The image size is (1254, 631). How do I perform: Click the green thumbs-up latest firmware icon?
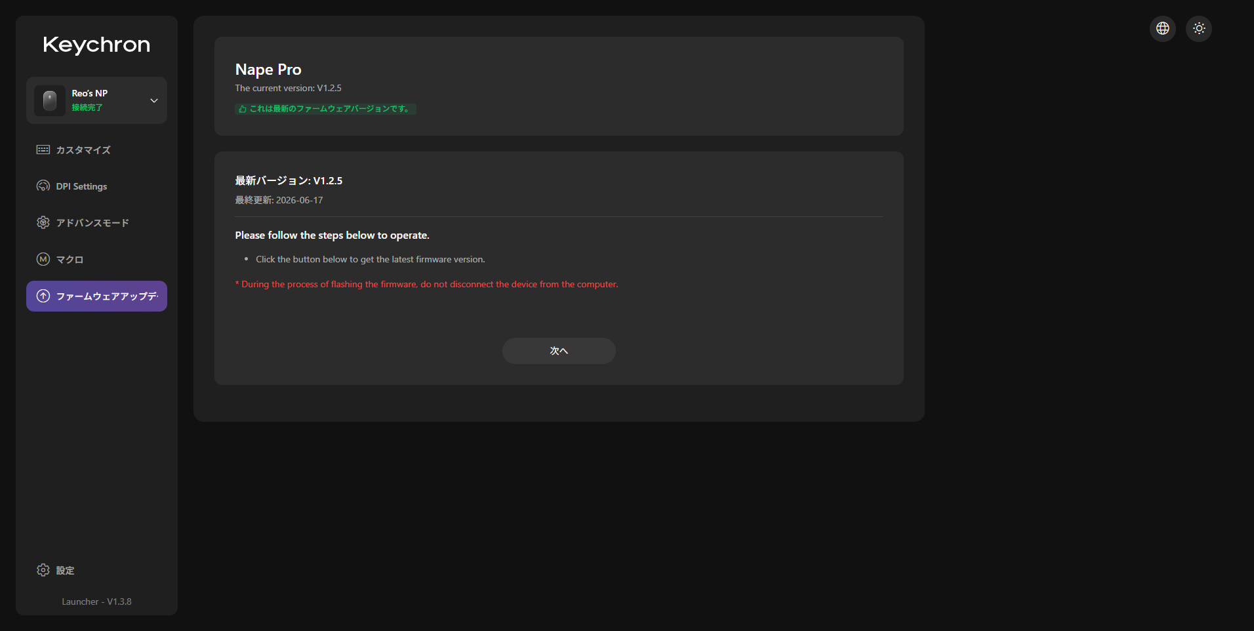tap(243, 109)
